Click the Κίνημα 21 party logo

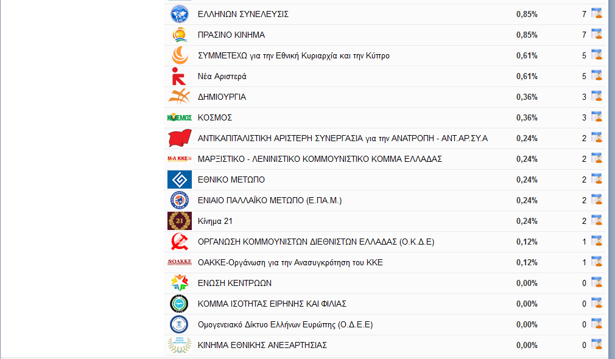coord(179,221)
